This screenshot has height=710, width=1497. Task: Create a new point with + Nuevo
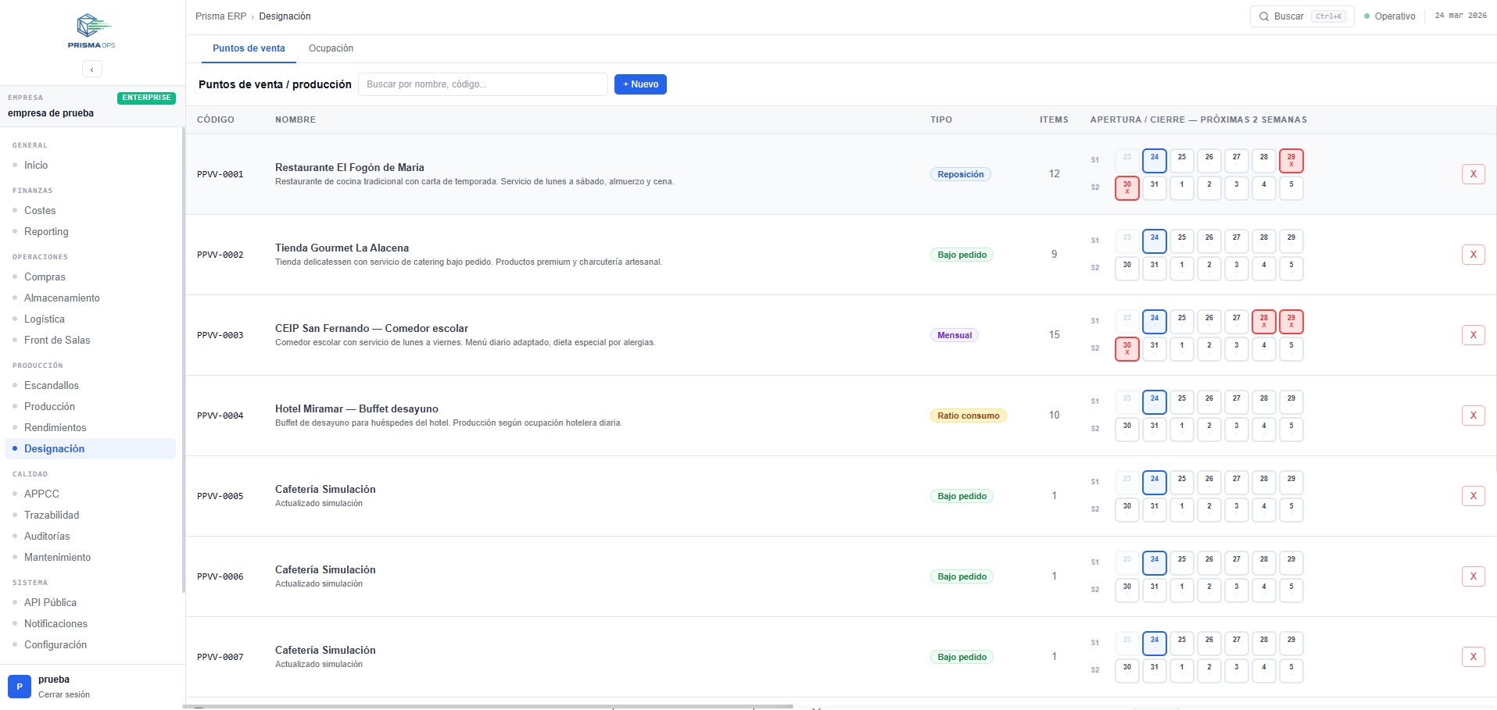[640, 84]
